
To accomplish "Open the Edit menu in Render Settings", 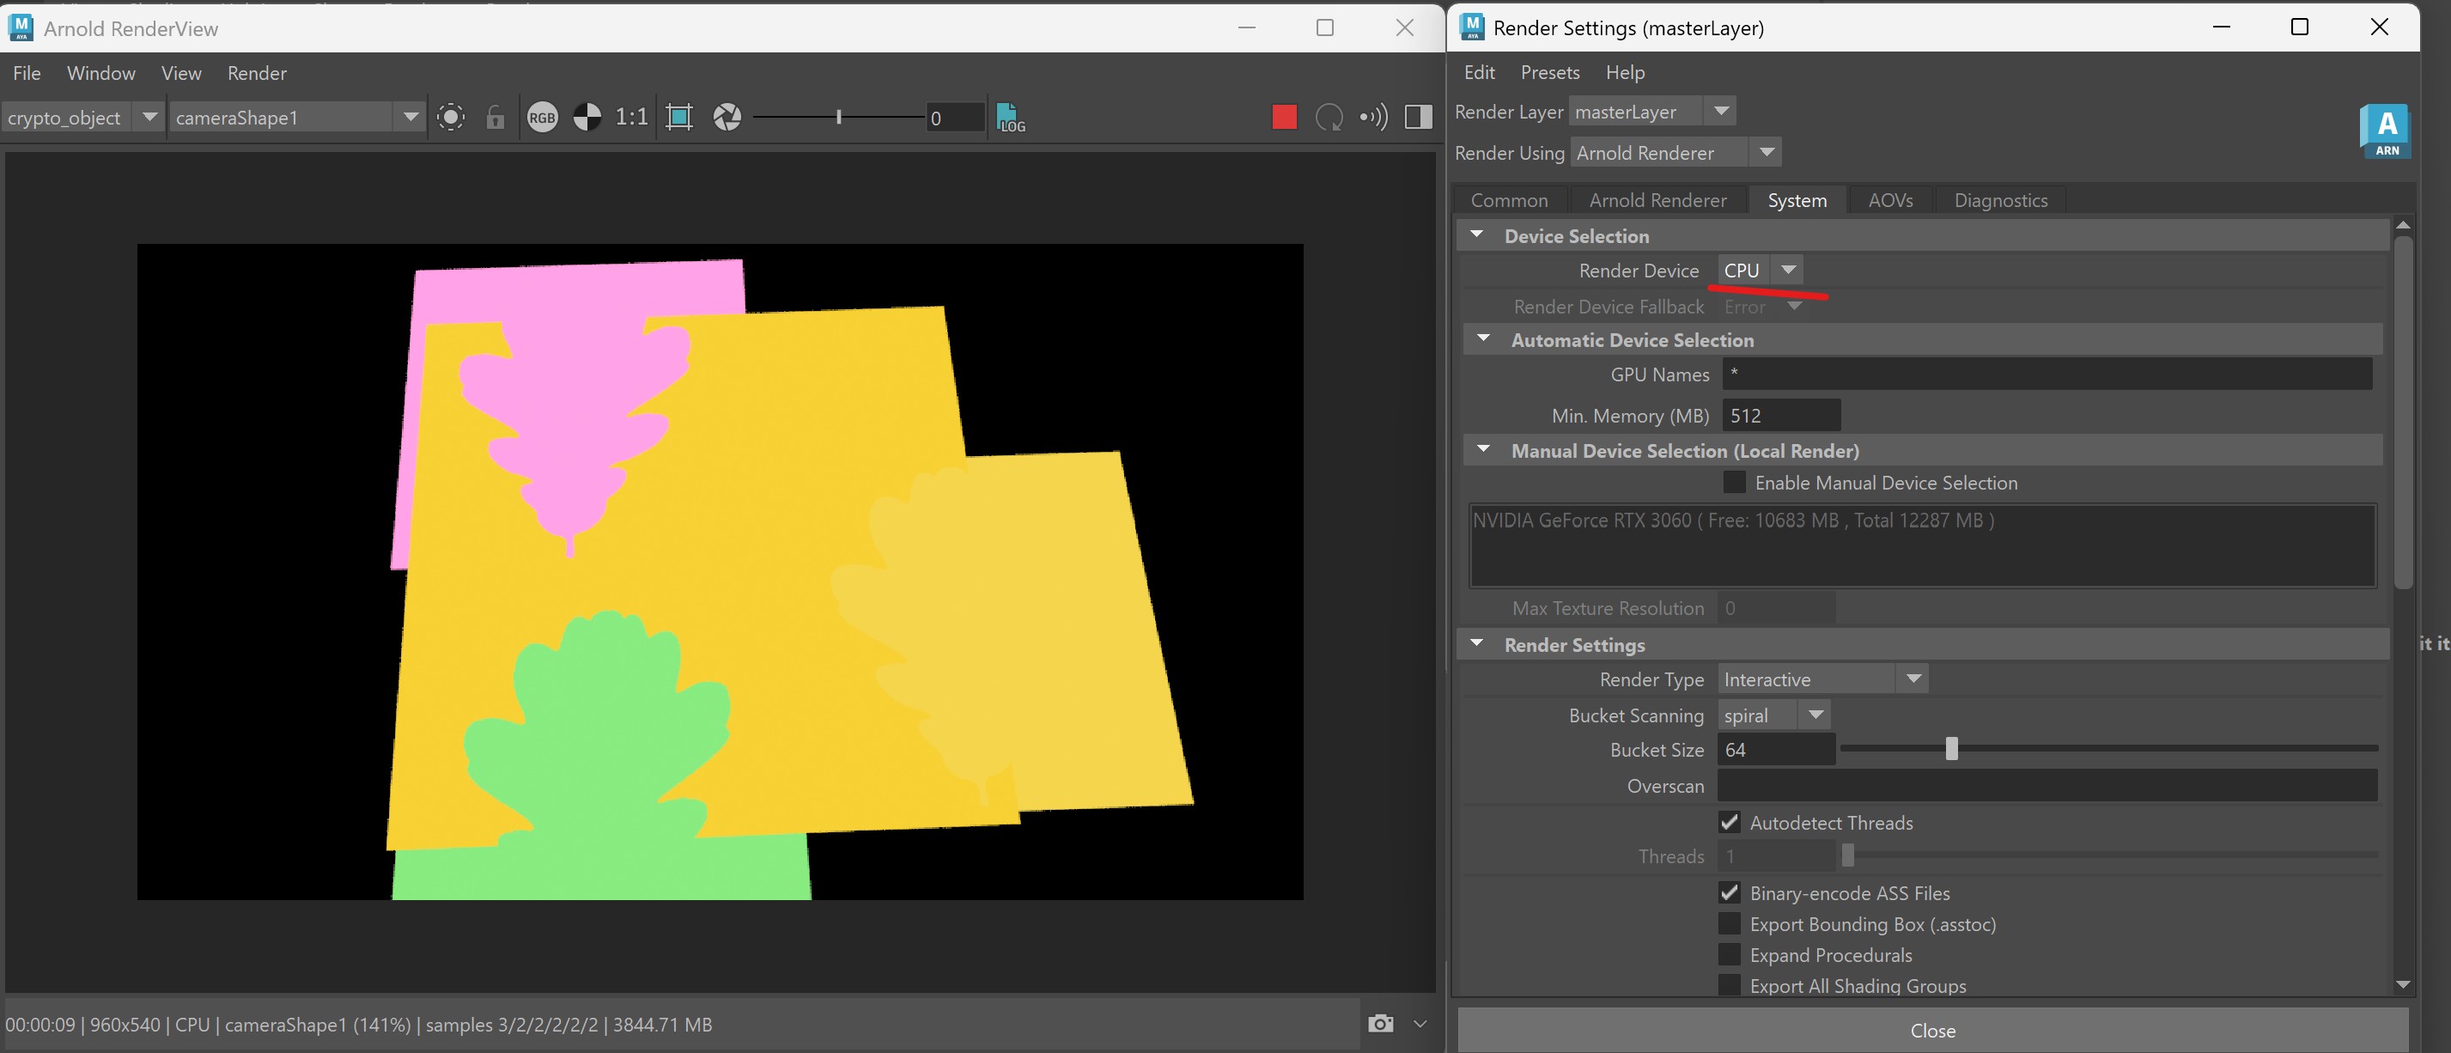I will pos(1480,72).
